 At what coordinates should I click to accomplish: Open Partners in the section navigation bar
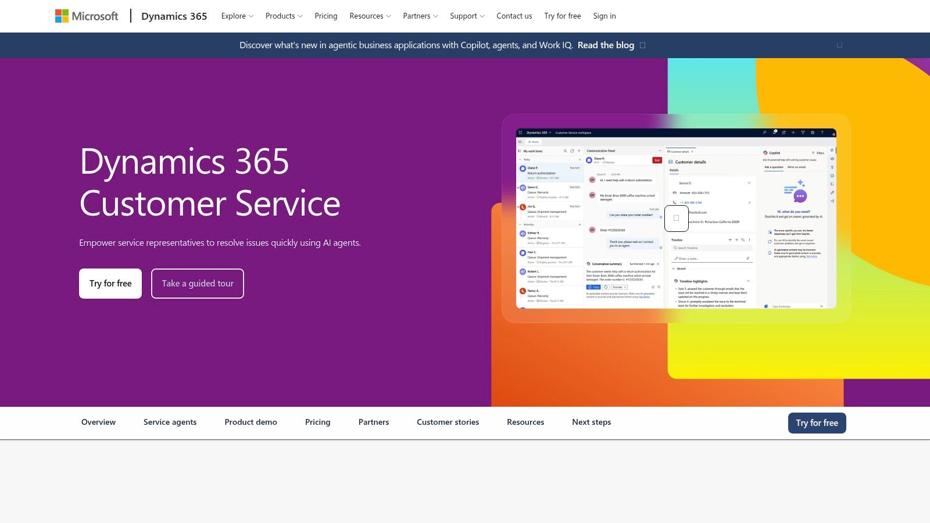(374, 422)
